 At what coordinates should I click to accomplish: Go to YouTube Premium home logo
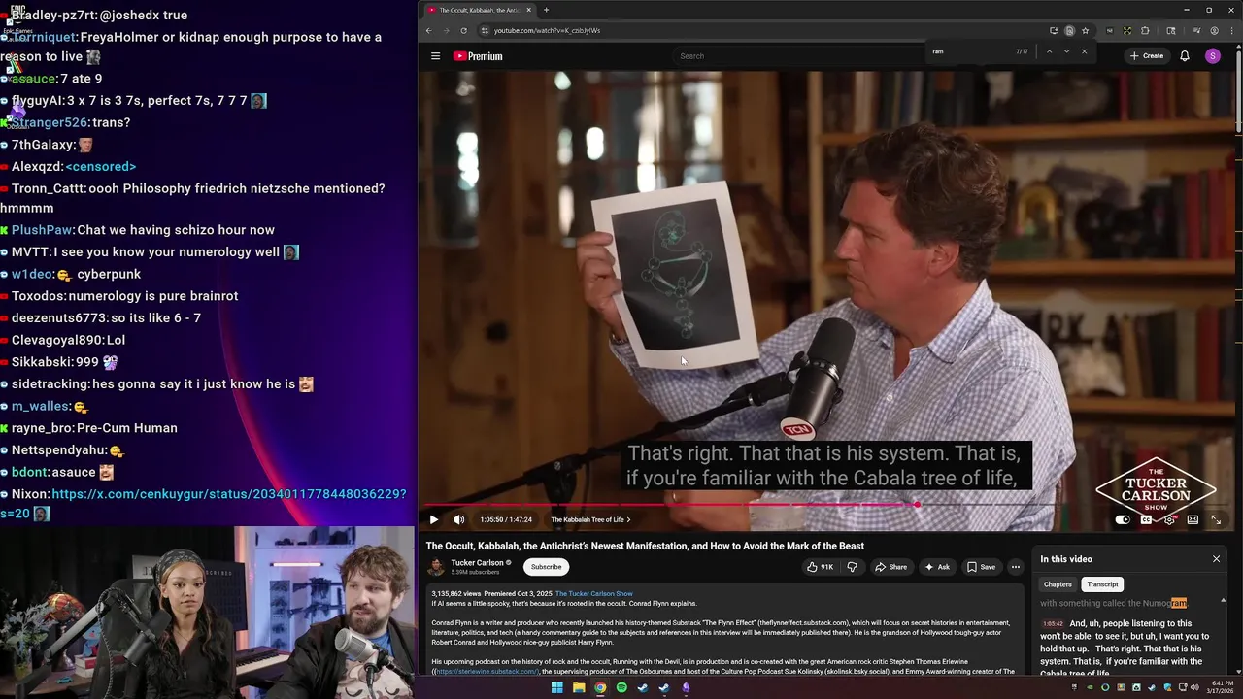click(x=478, y=56)
